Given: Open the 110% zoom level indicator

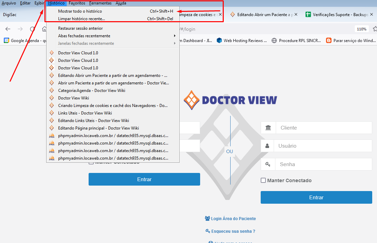Looking at the screenshot, I should (362, 29).
